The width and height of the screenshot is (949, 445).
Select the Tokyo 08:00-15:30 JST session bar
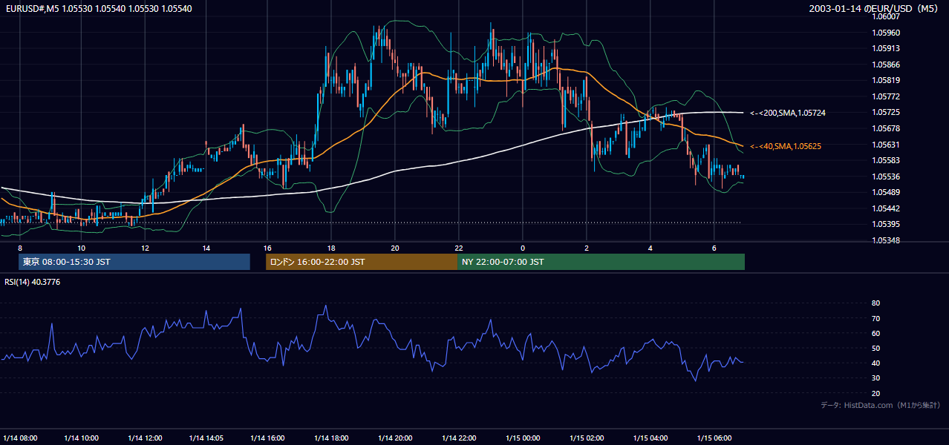(x=134, y=262)
